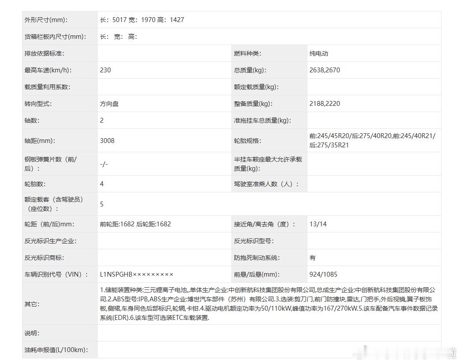The image size is (461, 364).
Task: Select the 纯电动 fuel type value
Action: tap(319, 53)
